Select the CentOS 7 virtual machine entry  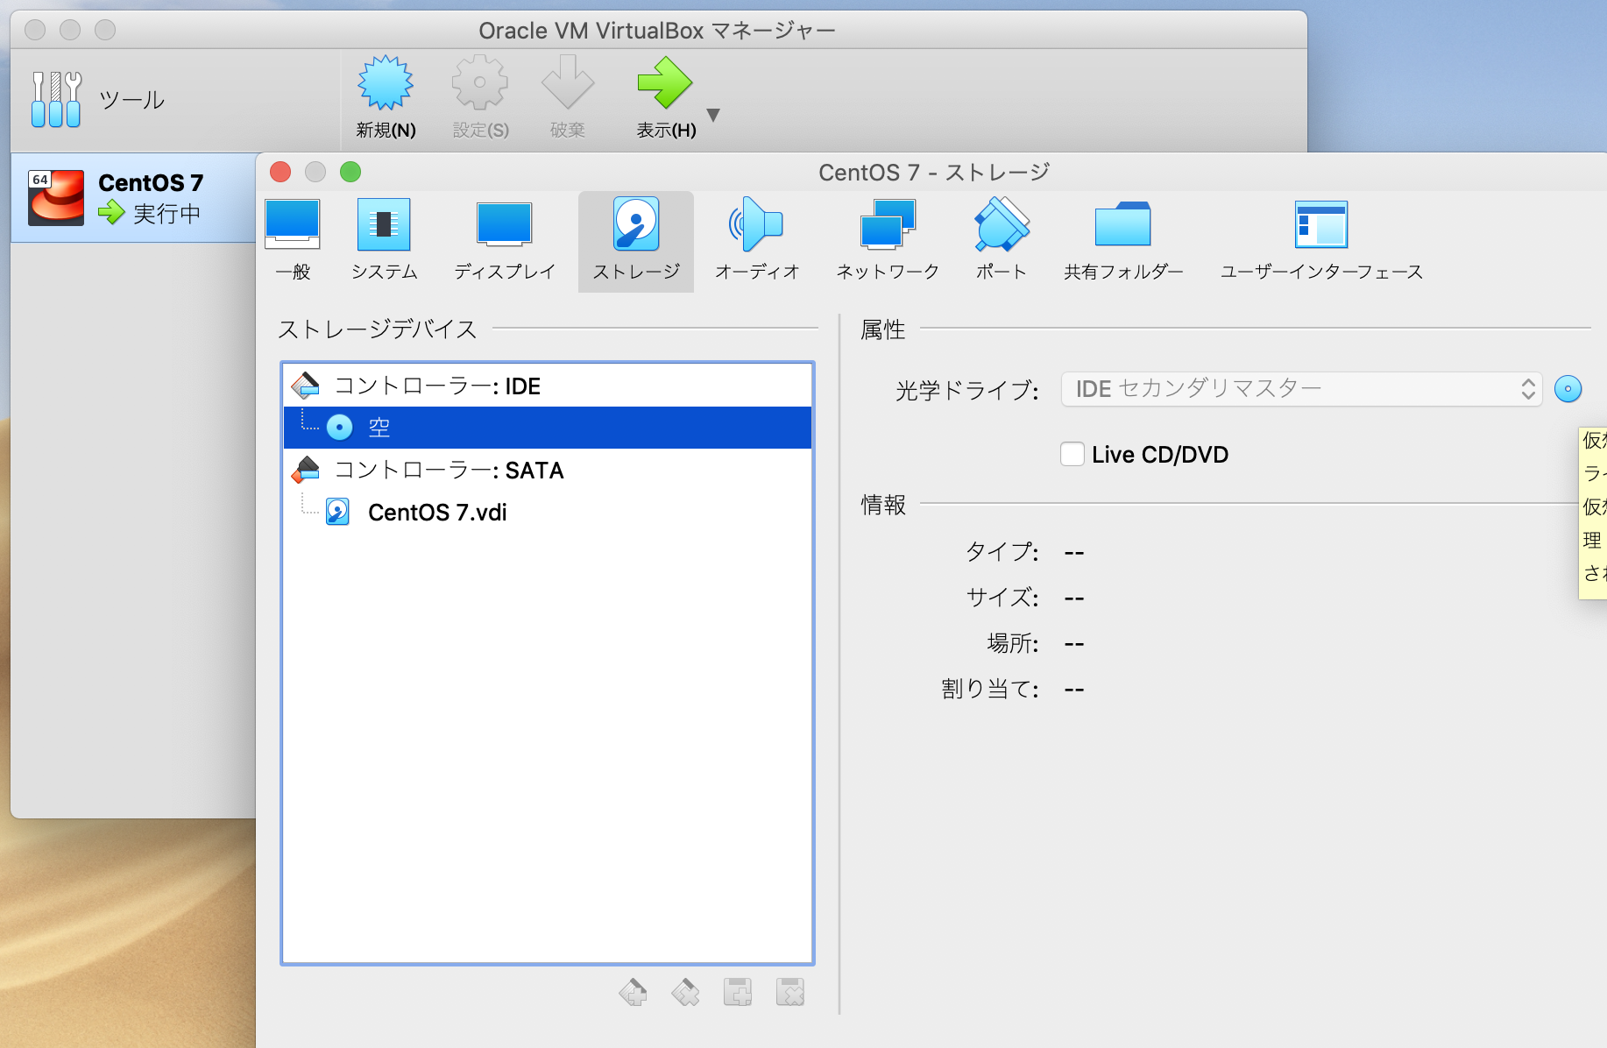point(133,197)
